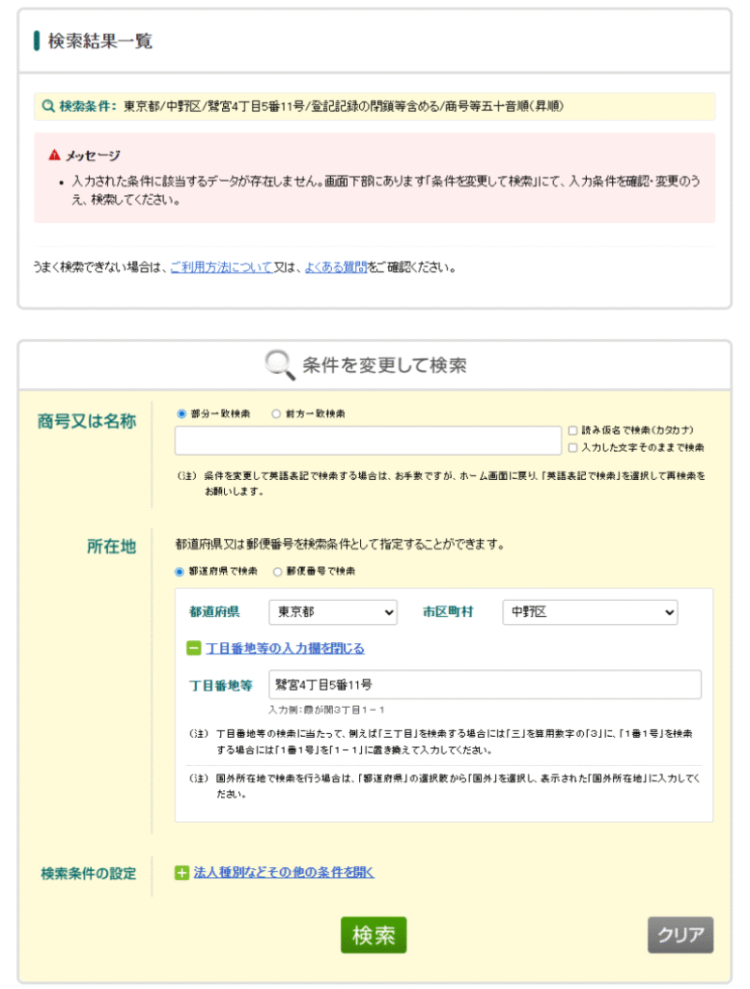
Task: Expand 法人種別などその他の条件を開く
Action: [284, 872]
